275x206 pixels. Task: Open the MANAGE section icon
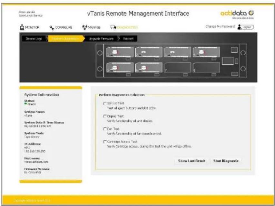pos(85,27)
